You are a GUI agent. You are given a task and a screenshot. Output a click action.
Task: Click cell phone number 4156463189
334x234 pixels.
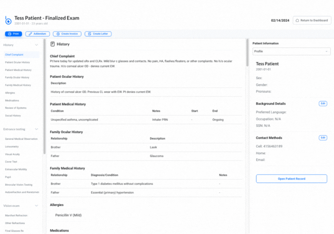pyautogui.click(x=273, y=146)
